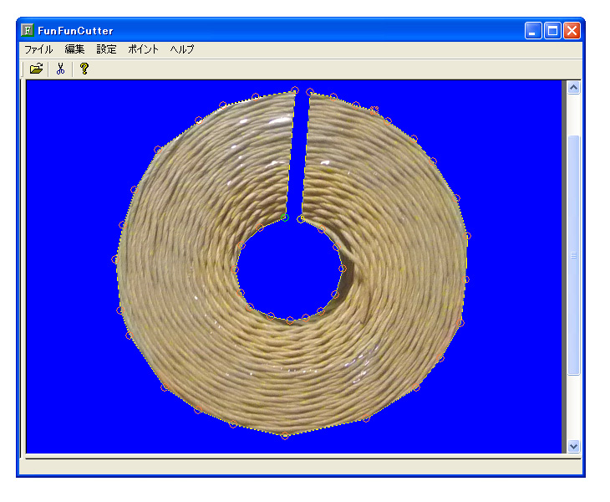Close the FunFunCutter window
Screen dimensions: 610x502
coord(572,30)
